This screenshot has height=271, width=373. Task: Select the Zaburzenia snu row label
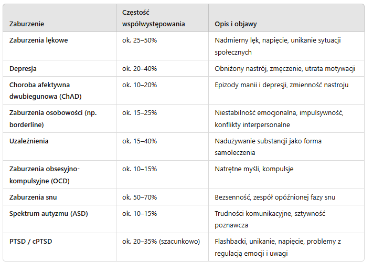coord(33,197)
